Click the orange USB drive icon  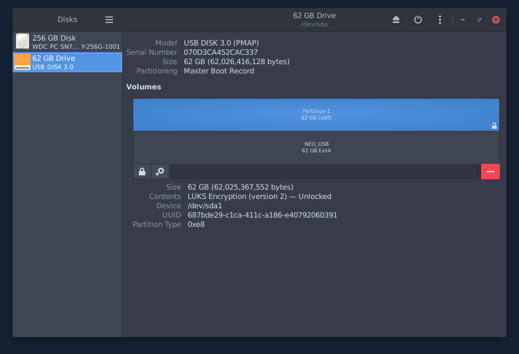pos(22,62)
